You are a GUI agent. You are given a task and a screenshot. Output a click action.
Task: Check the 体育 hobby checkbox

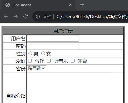tap(73, 61)
